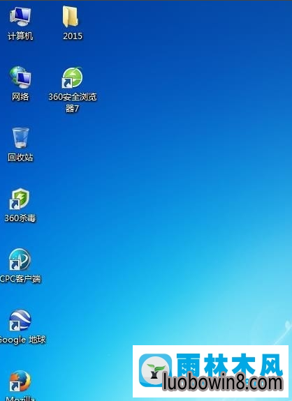Viewport: 292px width, 401px height.
Task: Select the 回收站 recycle bin icon
Action: [20, 137]
